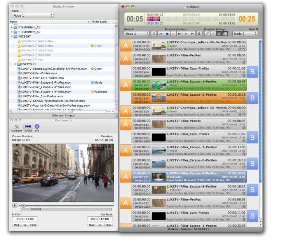
Task: Step forward one frame in Playback Controls
Action: coord(179,34)
